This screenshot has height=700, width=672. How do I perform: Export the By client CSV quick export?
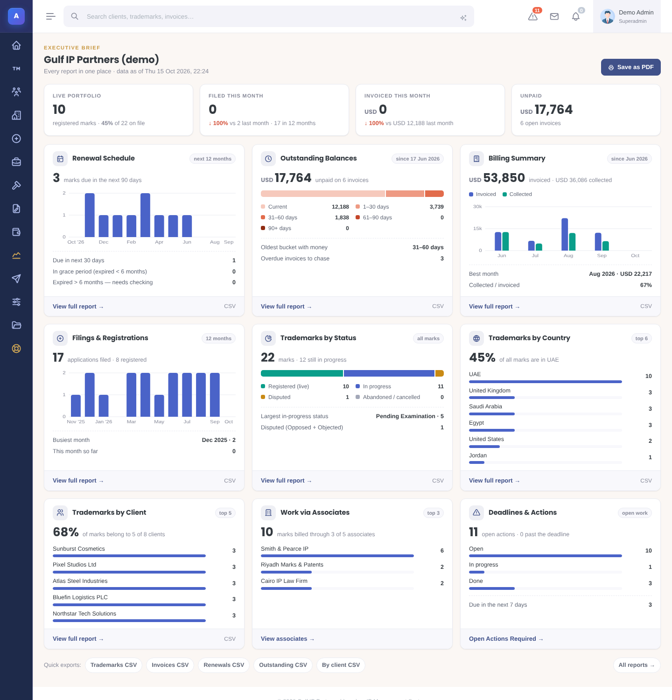point(341,665)
